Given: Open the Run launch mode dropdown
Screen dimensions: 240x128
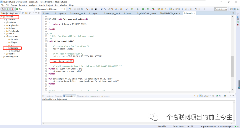Looking at the screenshot, I should click(x=33, y=9).
